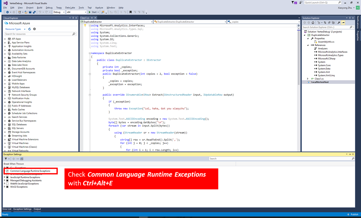Viewport: 361px width, 218px height.
Task: Open Solution Explorer properties wrench icon
Action: pos(339,23)
